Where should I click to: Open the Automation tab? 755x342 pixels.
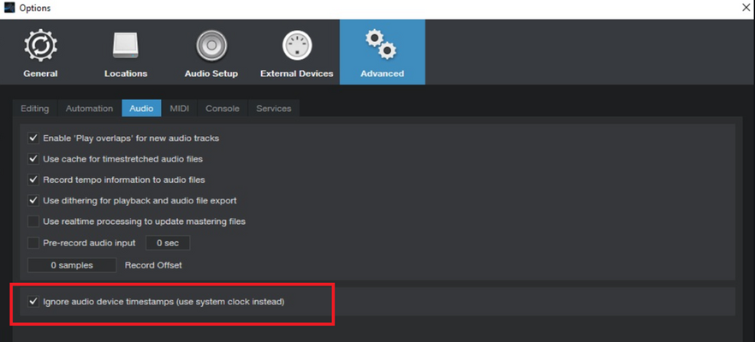pyautogui.click(x=90, y=109)
